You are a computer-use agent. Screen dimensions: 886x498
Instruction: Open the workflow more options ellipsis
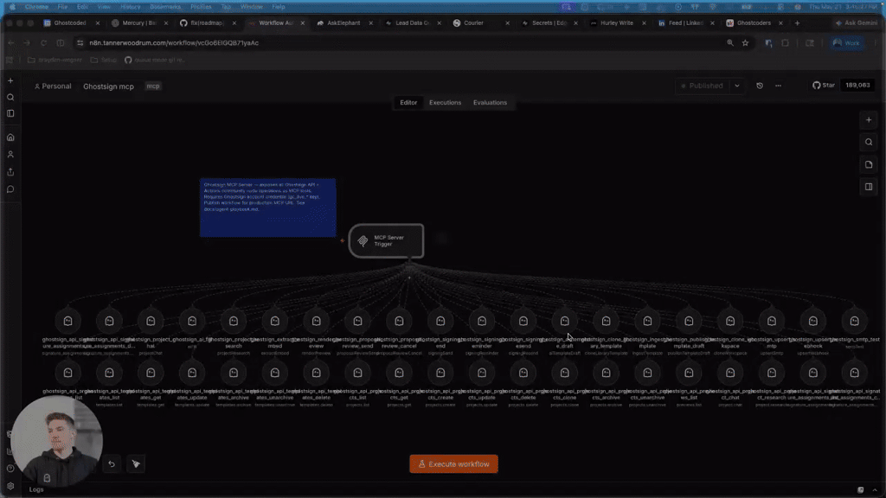(x=778, y=86)
